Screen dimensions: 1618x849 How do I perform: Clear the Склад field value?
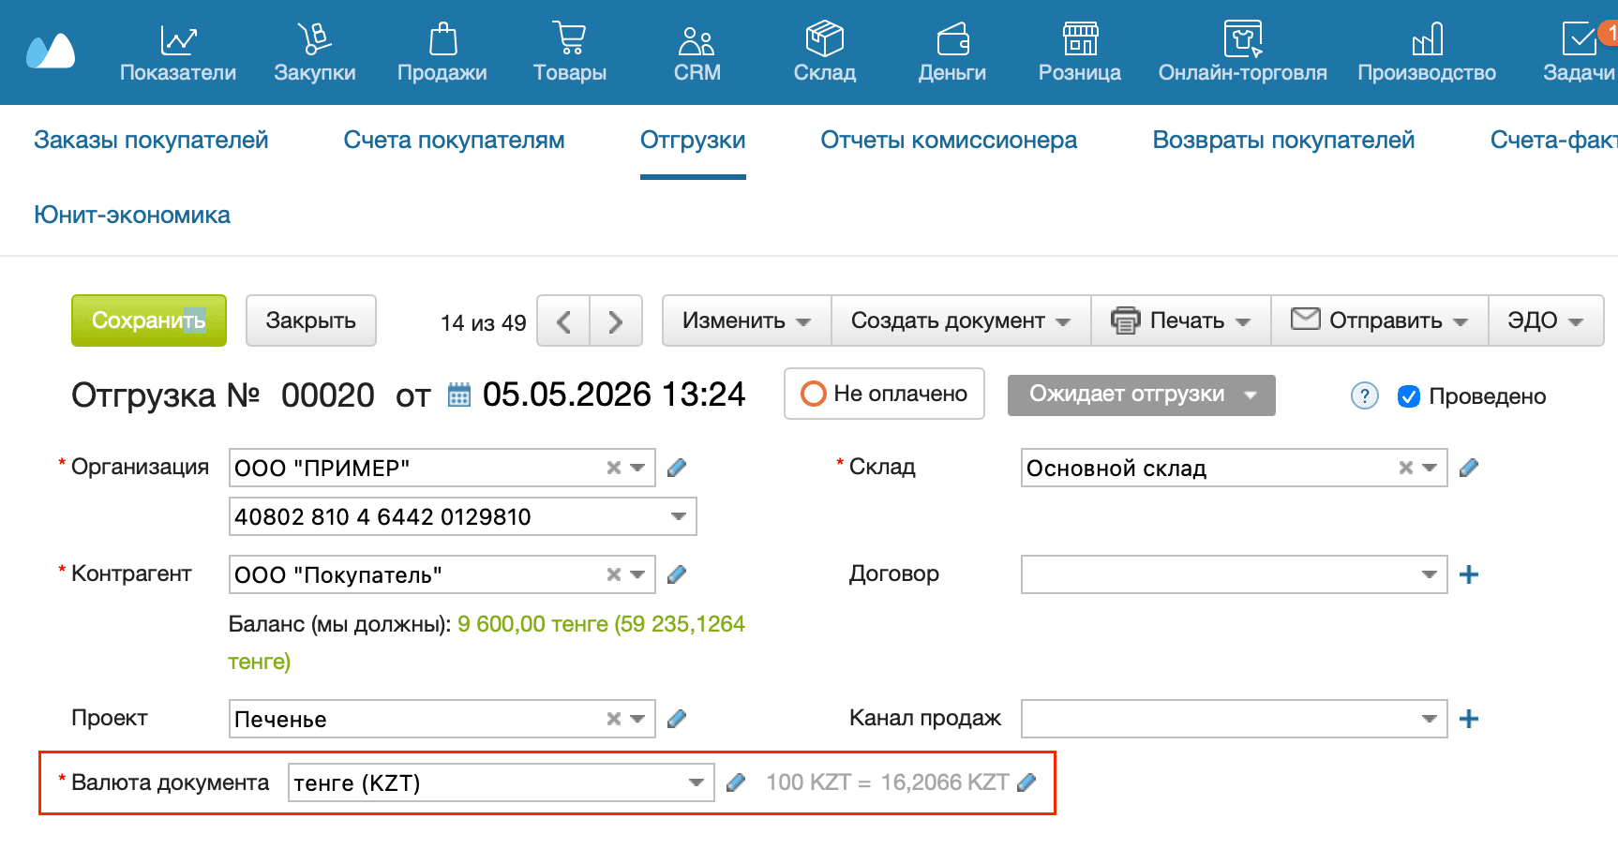(x=1406, y=468)
